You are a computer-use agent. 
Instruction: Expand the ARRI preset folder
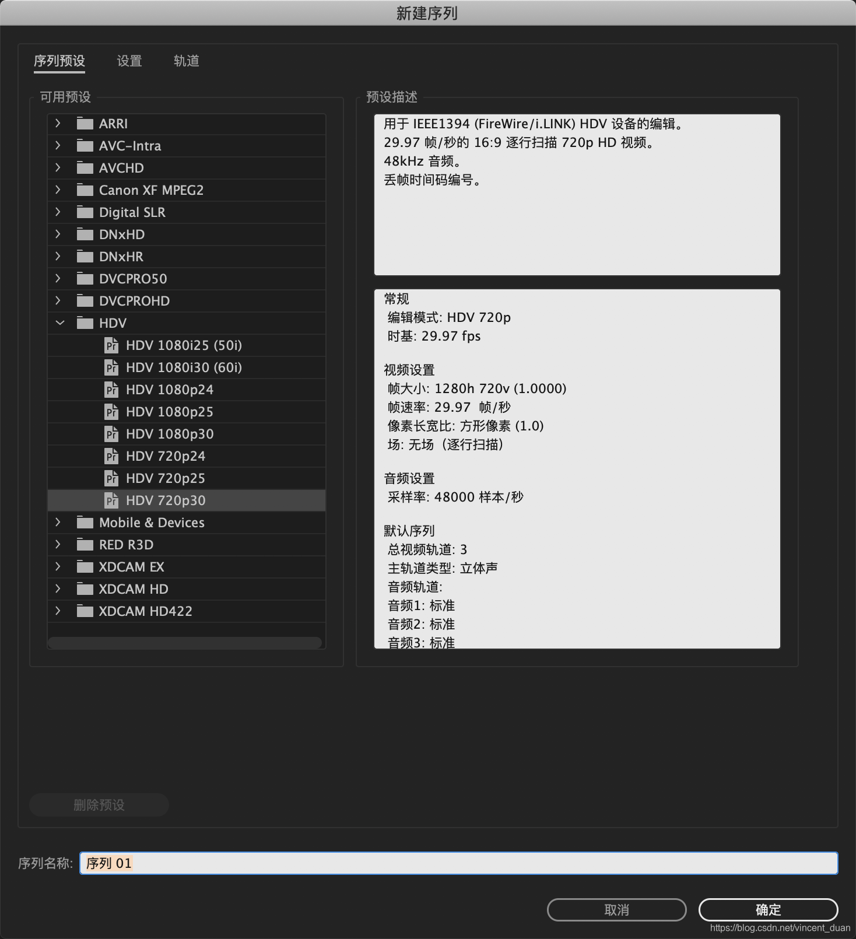[58, 123]
